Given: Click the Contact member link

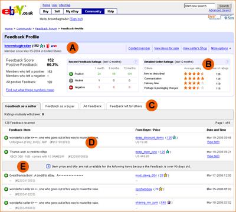Looking at the screenshot, I should (139, 48).
